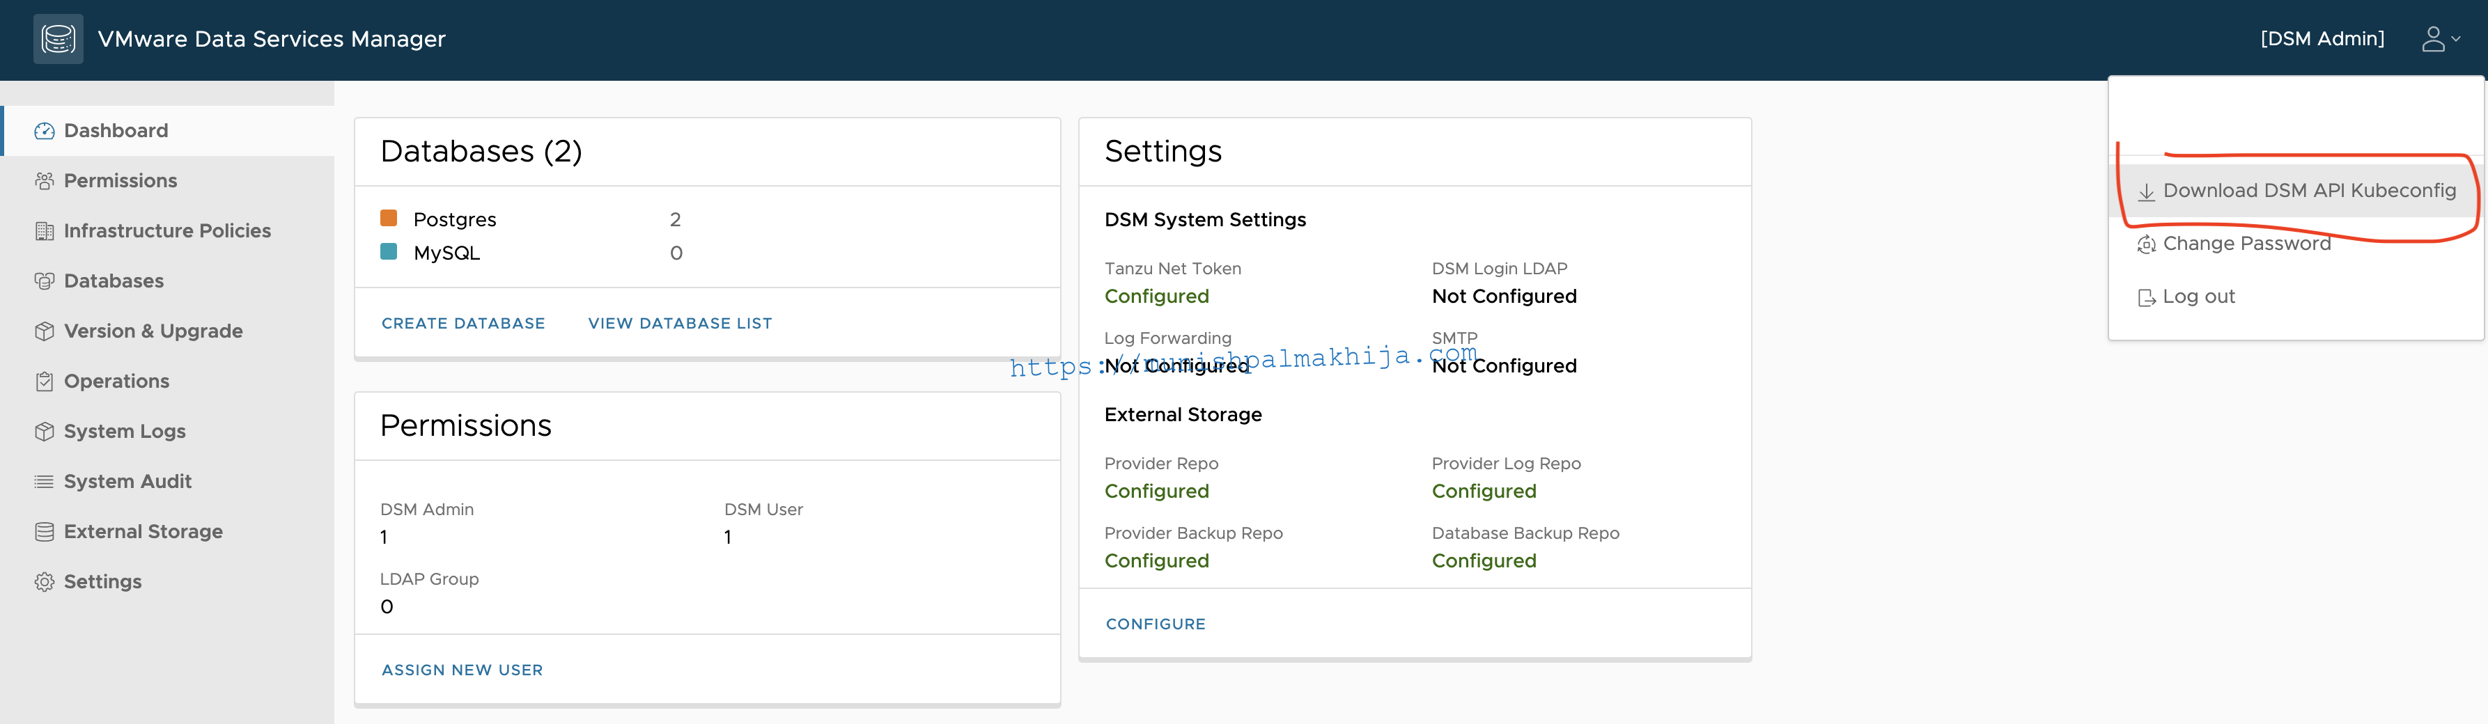Click DSM Login LDAP Not Configured status
Viewport: 2488px width, 724px height.
coord(1504,297)
